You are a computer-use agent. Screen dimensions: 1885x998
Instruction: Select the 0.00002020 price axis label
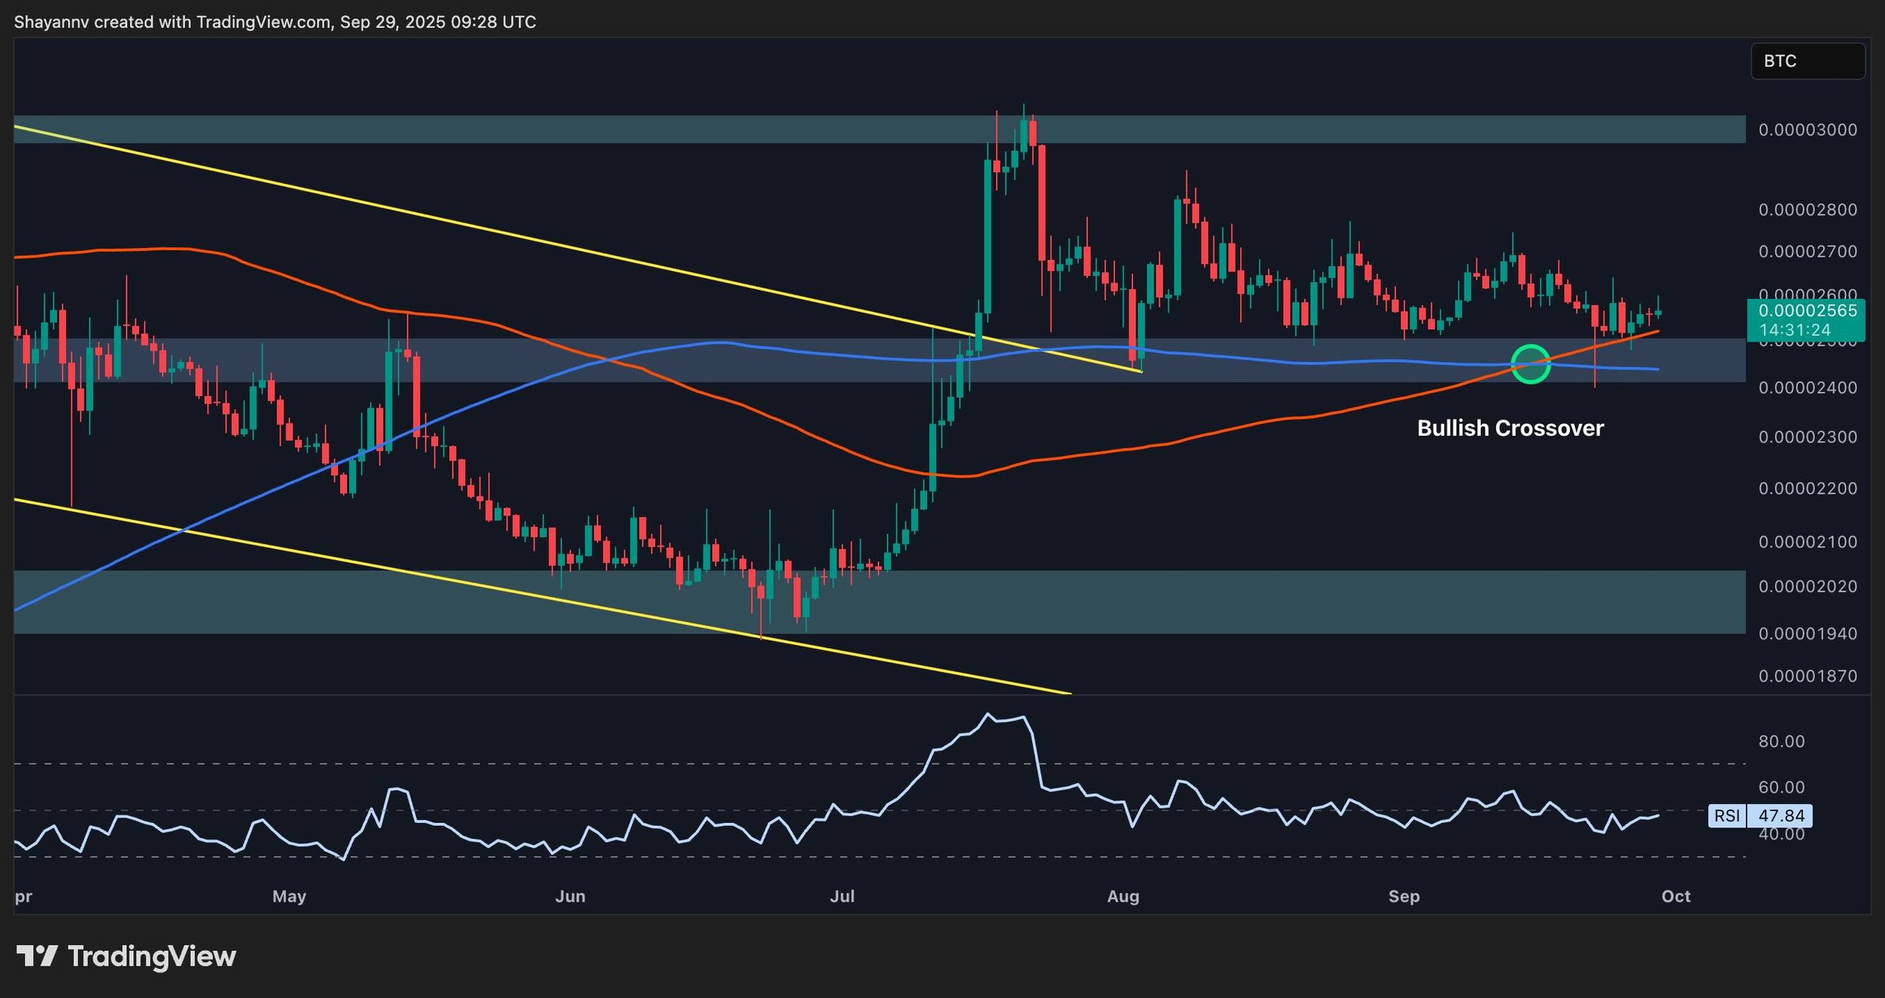1807,587
